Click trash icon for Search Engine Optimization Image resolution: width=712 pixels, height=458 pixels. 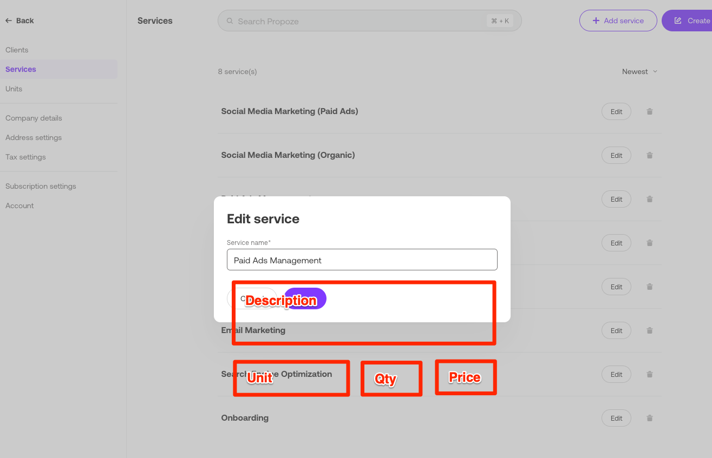click(650, 374)
